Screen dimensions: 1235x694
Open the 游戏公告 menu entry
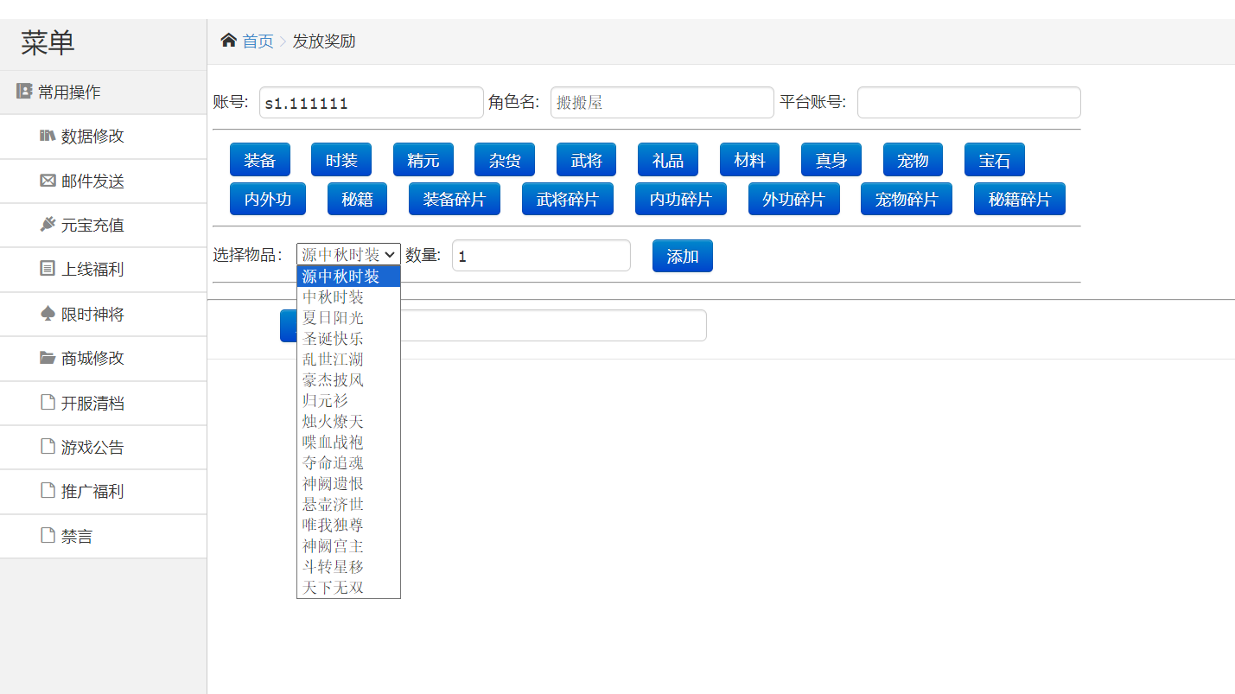tap(92, 447)
